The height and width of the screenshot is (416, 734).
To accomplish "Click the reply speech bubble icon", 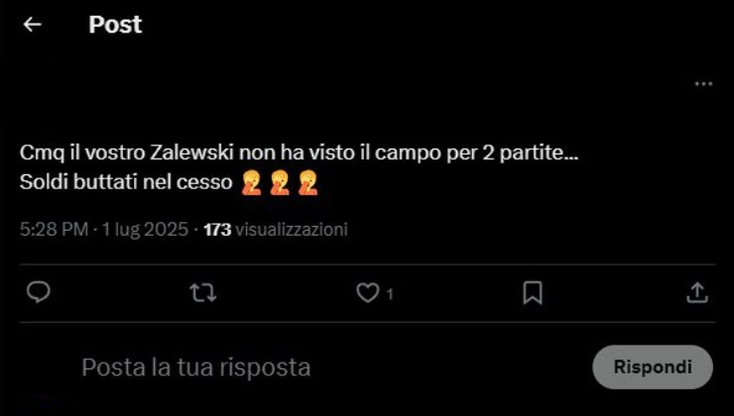I will point(39,292).
